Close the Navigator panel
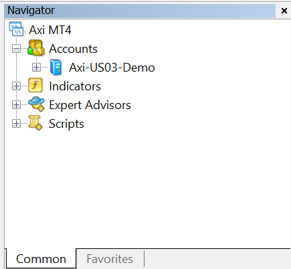Viewport: 291px width, 269px height. click(x=284, y=11)
